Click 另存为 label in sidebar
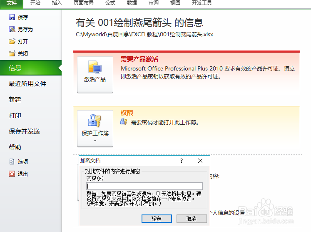 click(x=25, y=30)
